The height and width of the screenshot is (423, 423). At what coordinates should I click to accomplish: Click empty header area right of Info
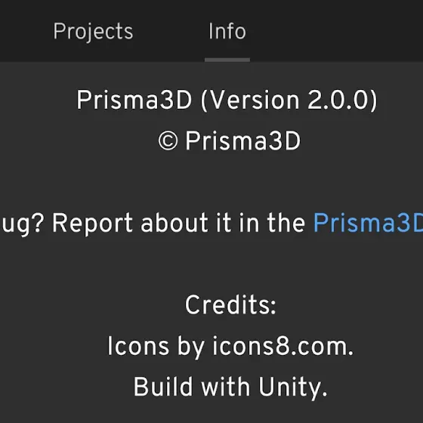point(335,31)
